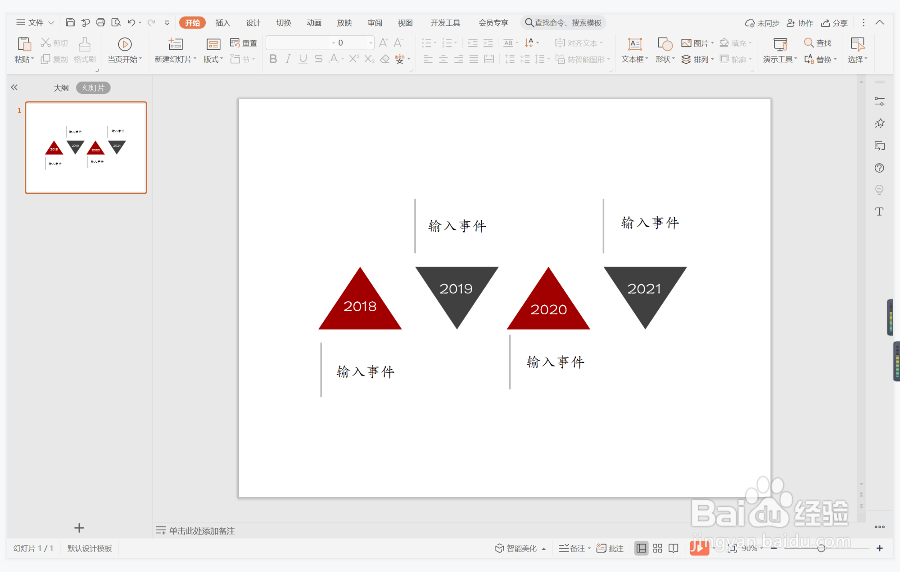Insert a Text Box from the ribbon
The width and height of the screenshot is (900, 572).
[x=635, y=44]
